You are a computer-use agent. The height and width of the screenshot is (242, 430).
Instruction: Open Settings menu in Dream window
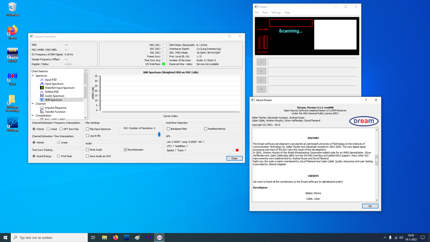point(276,12)
